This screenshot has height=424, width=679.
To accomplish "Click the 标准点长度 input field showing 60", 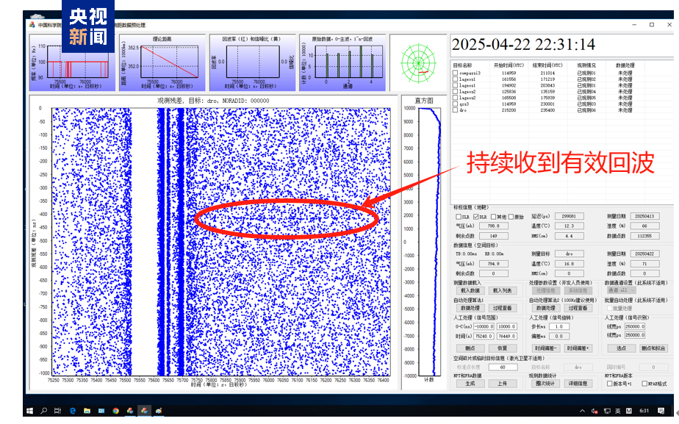I will pos(503,367).
